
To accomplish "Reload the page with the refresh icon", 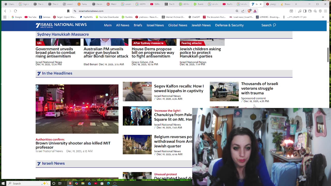I will pos(16,11).
